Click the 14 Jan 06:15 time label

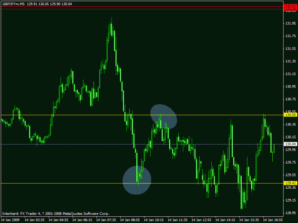82,220
